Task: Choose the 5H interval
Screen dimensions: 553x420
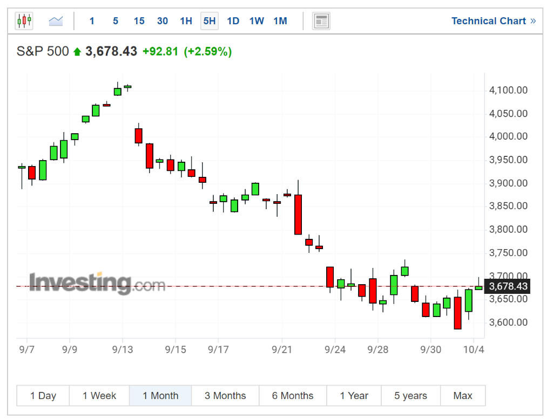Action: [x=210, y=21]
